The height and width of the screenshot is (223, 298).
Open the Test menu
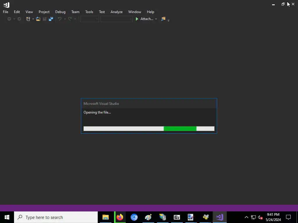tap(102, 12)
